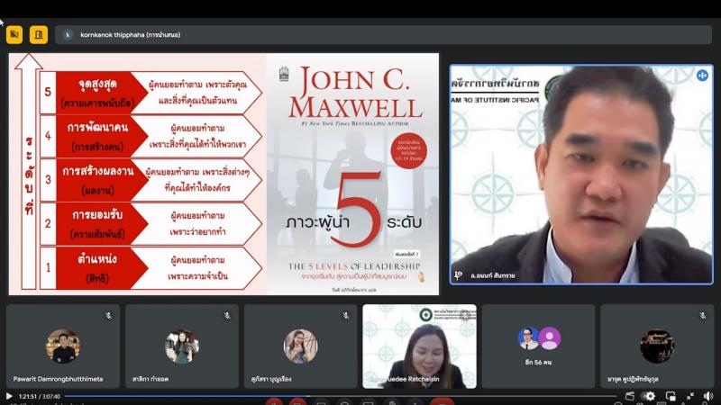Click muted mic icon on สุภัสรา บุญเรือง tile
721x405 pixels.
click(346, 316)
